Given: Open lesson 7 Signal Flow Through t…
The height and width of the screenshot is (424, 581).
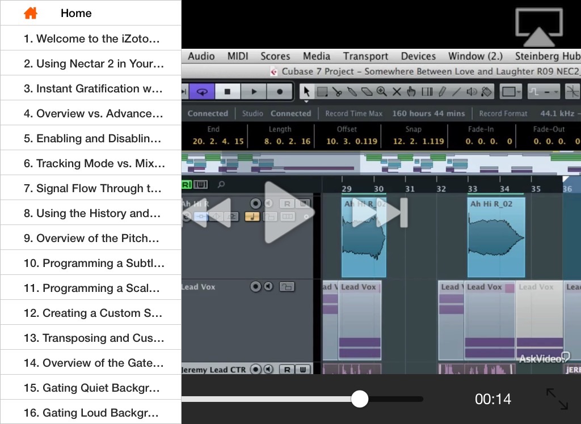Looking at the screenshot, I should 91,188.
